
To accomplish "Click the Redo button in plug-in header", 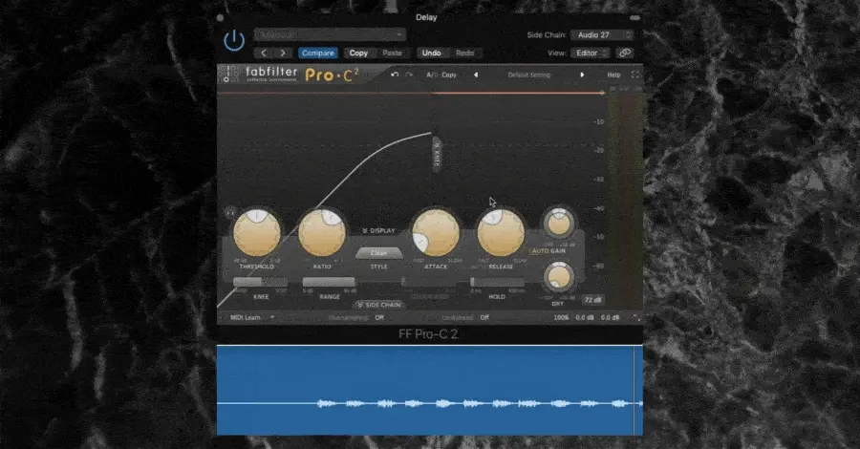I will coord(464,53).
